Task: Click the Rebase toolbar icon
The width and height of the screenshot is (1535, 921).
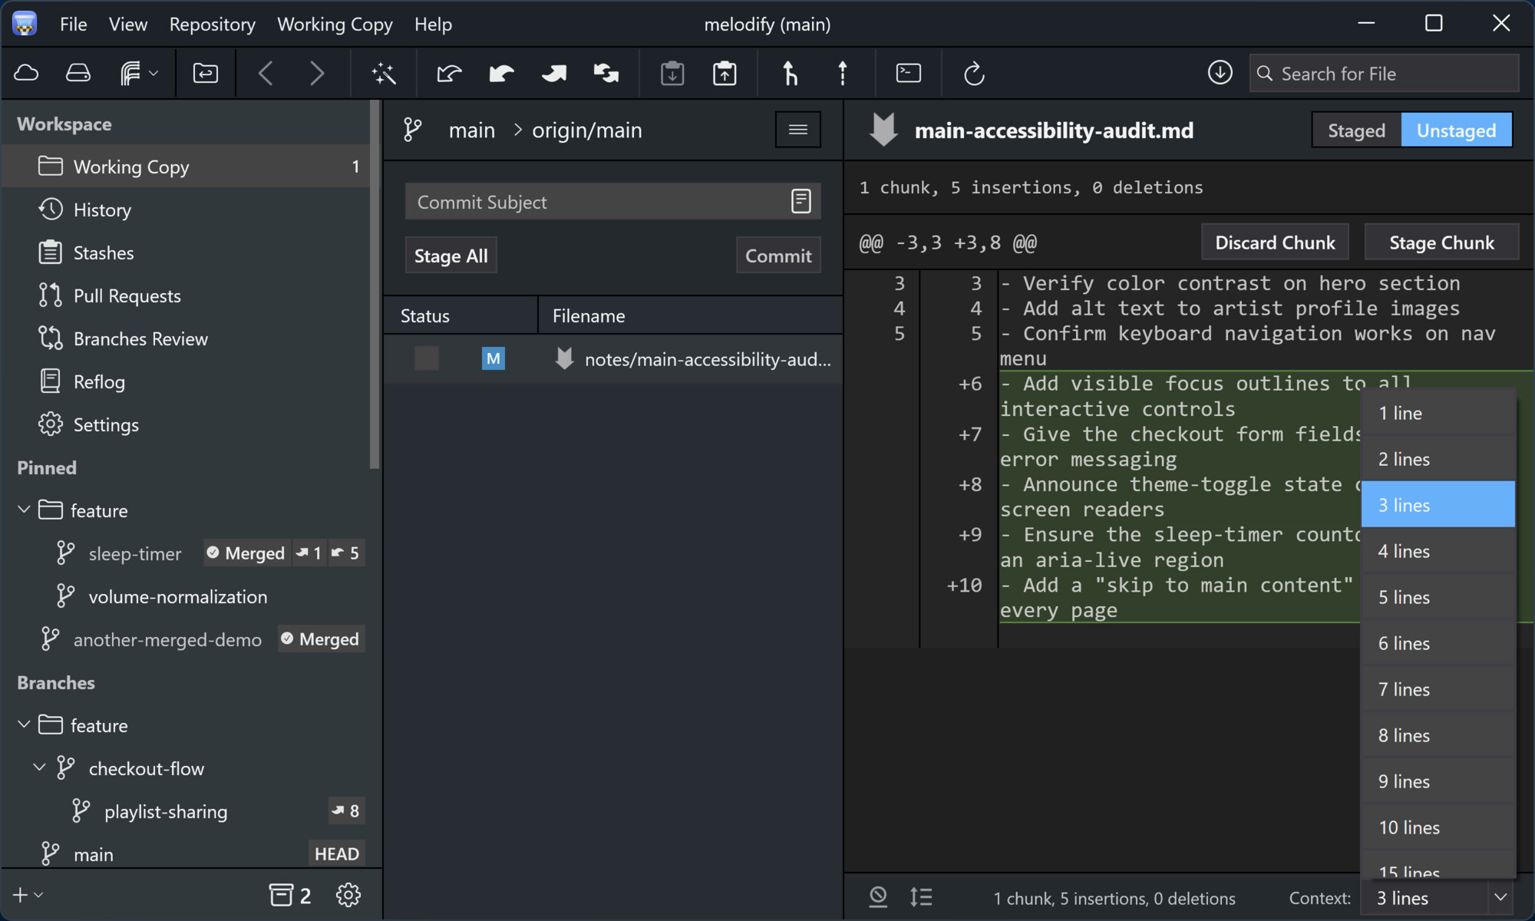Action: coord(843,74)
